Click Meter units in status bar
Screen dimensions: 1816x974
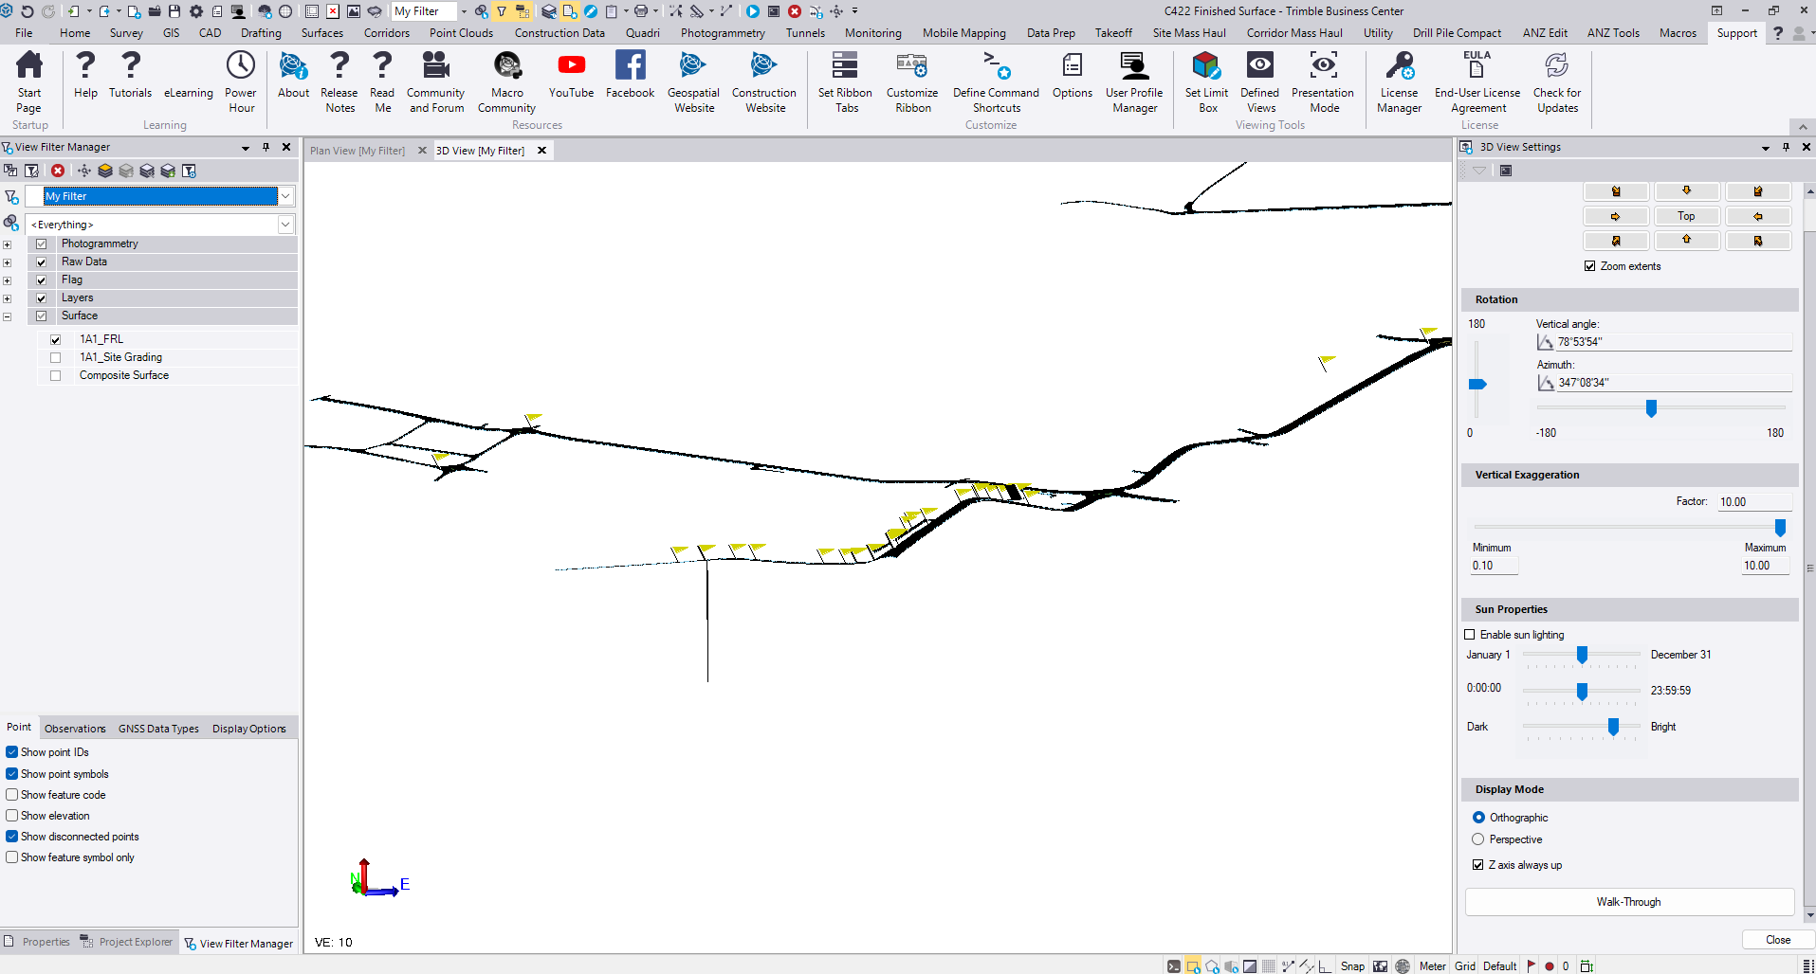1432,966
